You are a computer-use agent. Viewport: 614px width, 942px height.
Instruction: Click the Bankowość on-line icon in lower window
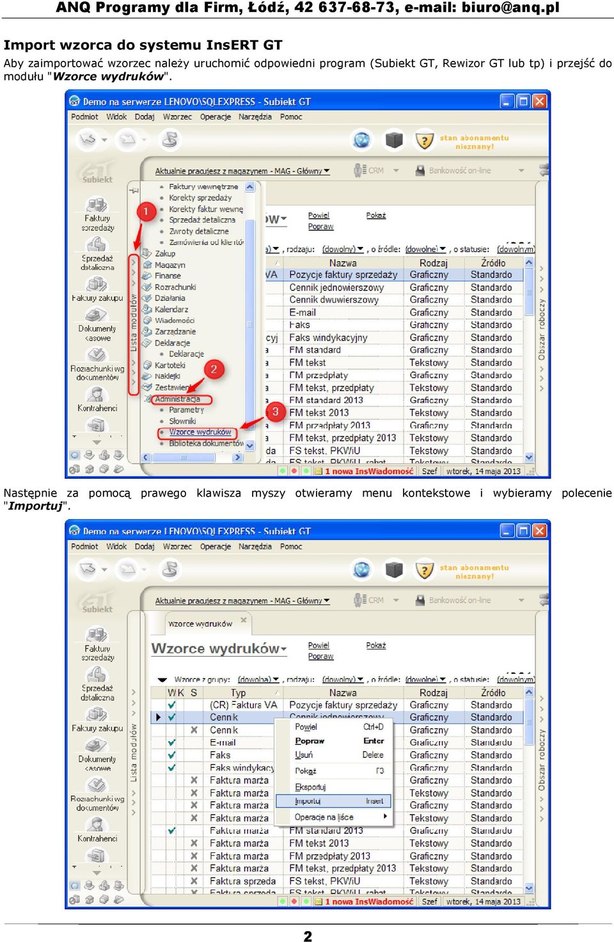420,600
